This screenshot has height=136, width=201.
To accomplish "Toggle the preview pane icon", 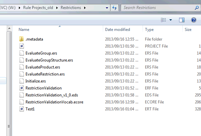I will click(182, 20).
